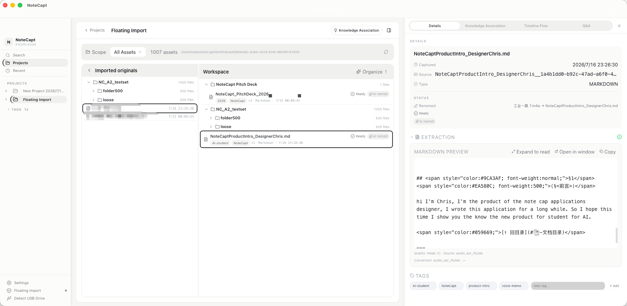Click the Source file path value
The height and width of the screenshot is (306, 627).
tap(526, 74)
